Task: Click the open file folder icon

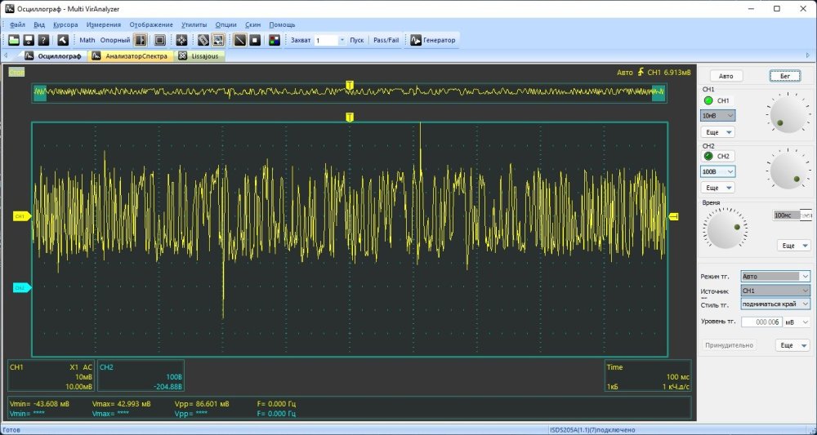Action: click(14, 40)
